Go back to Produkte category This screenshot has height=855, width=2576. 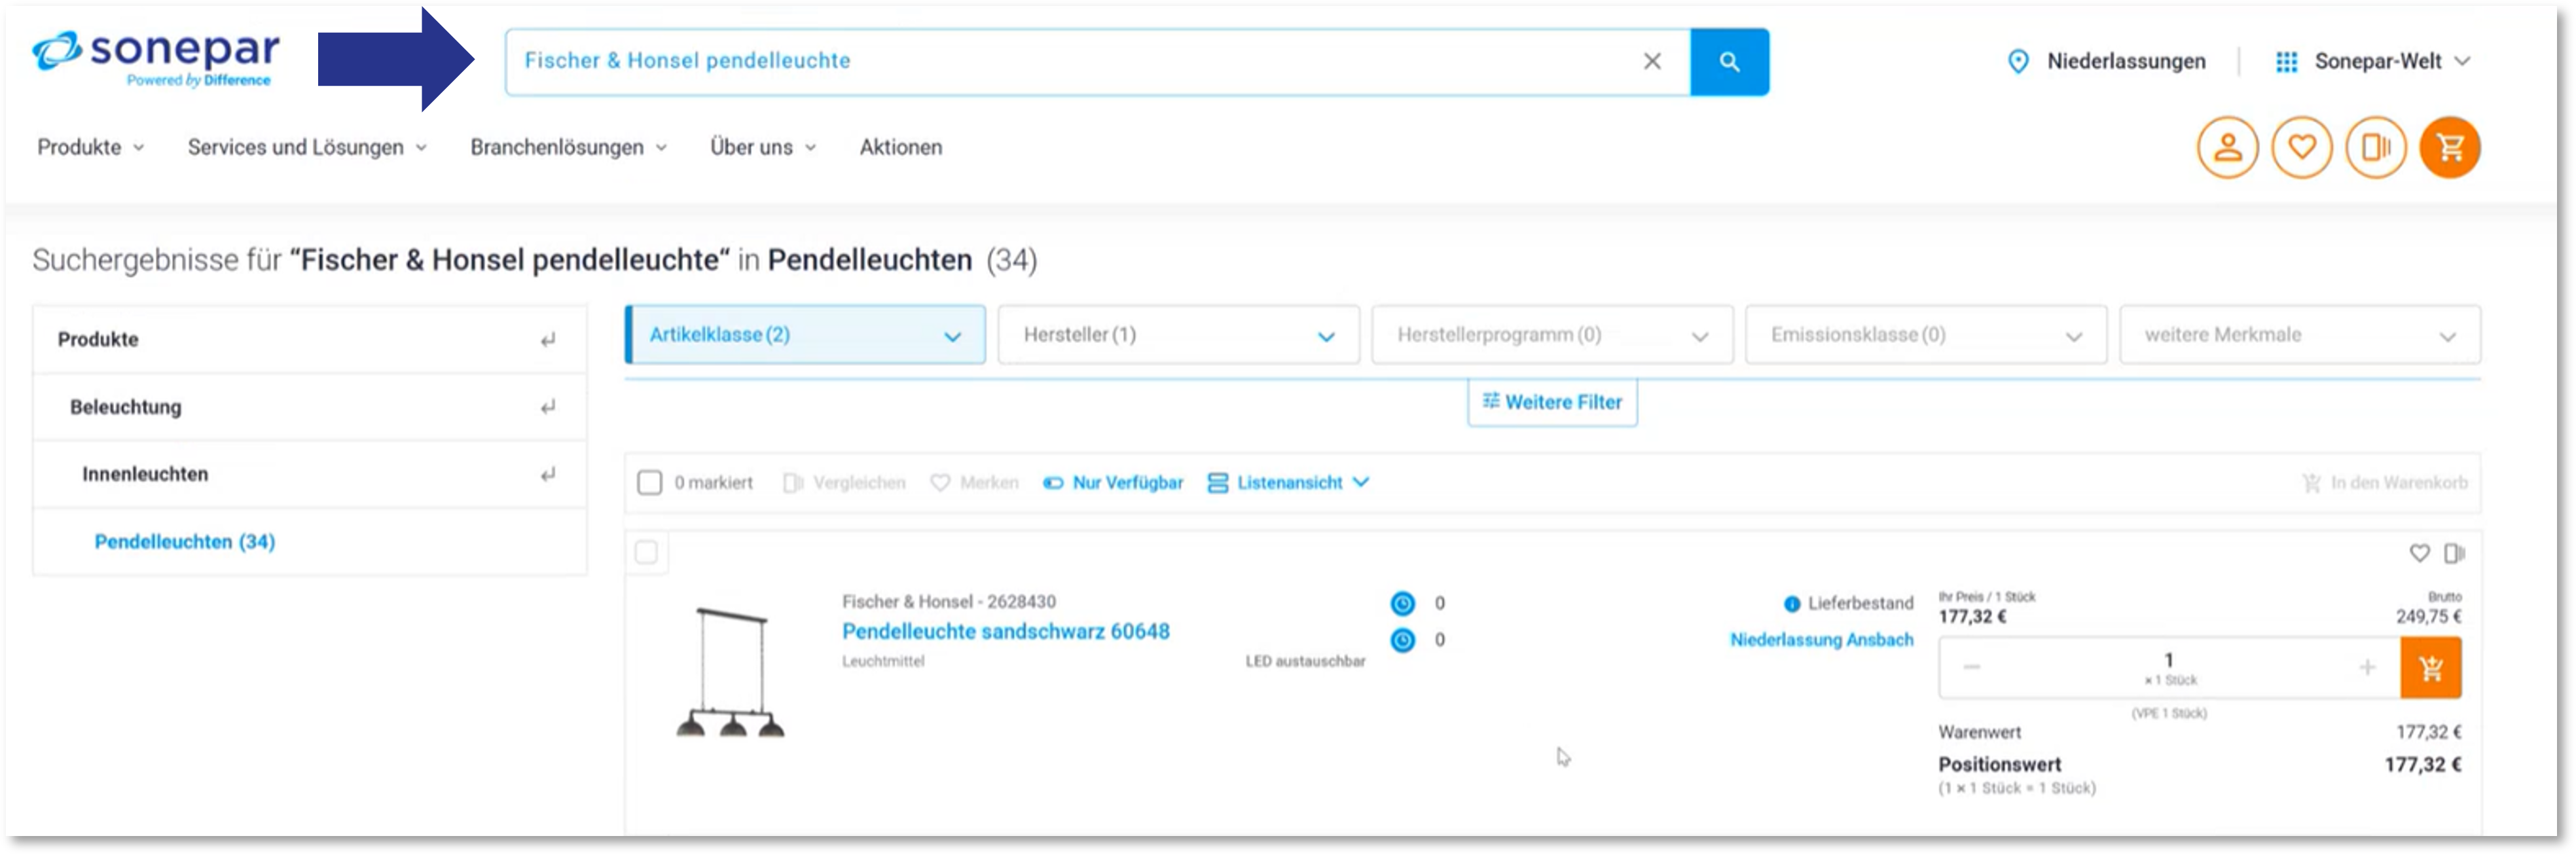click(98, 339)
